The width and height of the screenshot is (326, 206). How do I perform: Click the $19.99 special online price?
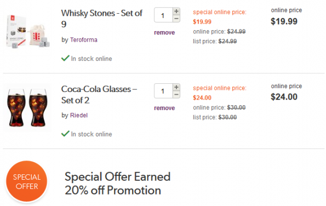coord(202,22)
